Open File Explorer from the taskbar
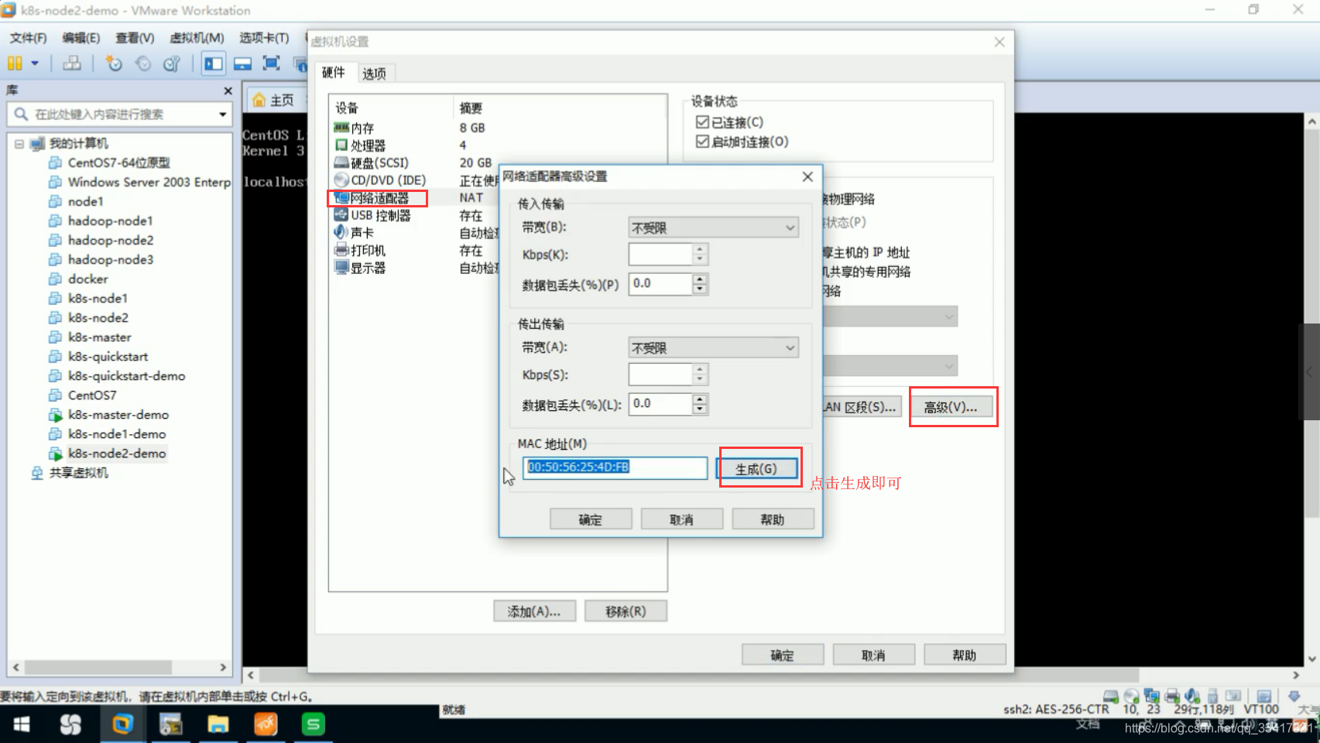1320x743 pixels. pos(218,724)
